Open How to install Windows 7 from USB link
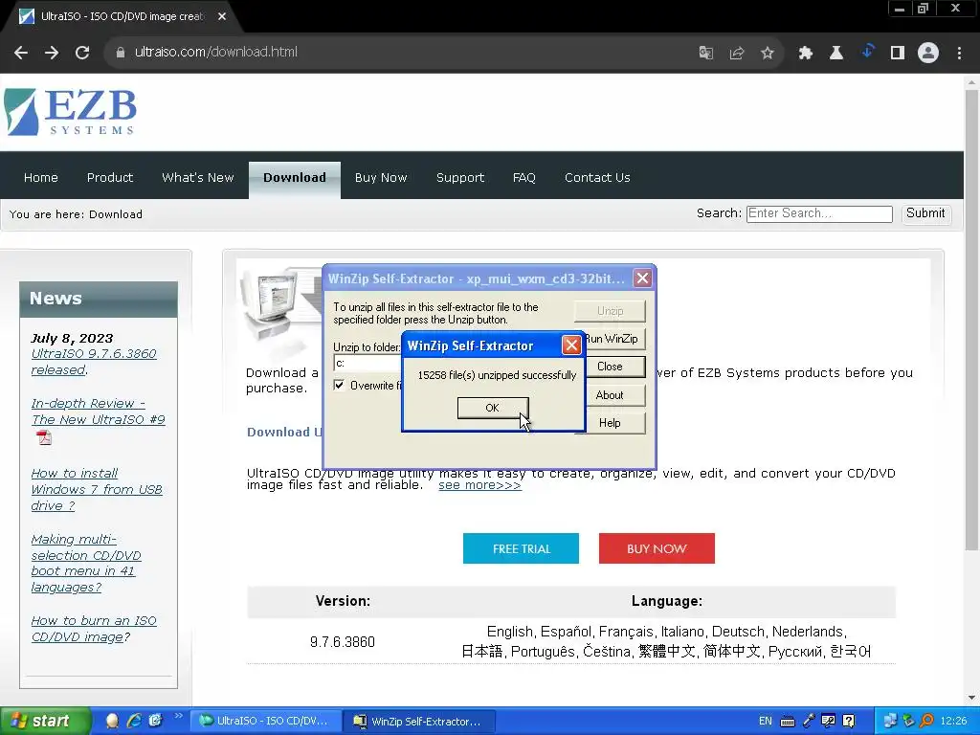The width and height of the screenshot is (980, 735). 97,489
